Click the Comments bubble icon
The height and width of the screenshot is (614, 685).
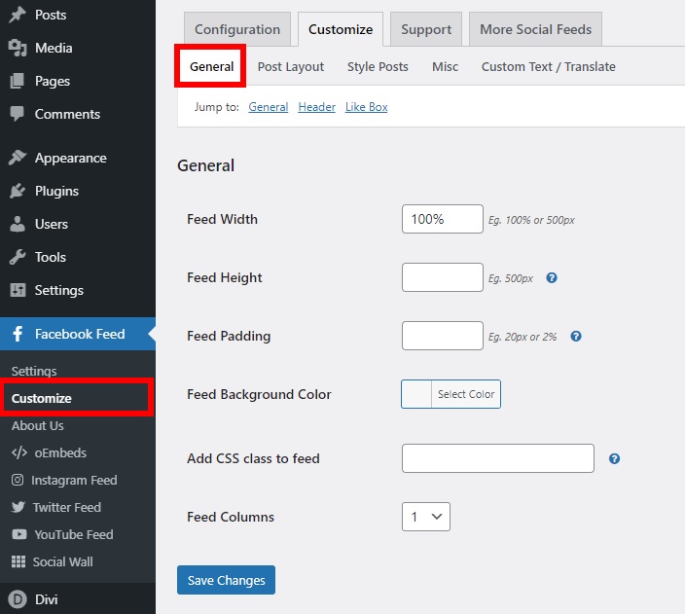point(18,114)
